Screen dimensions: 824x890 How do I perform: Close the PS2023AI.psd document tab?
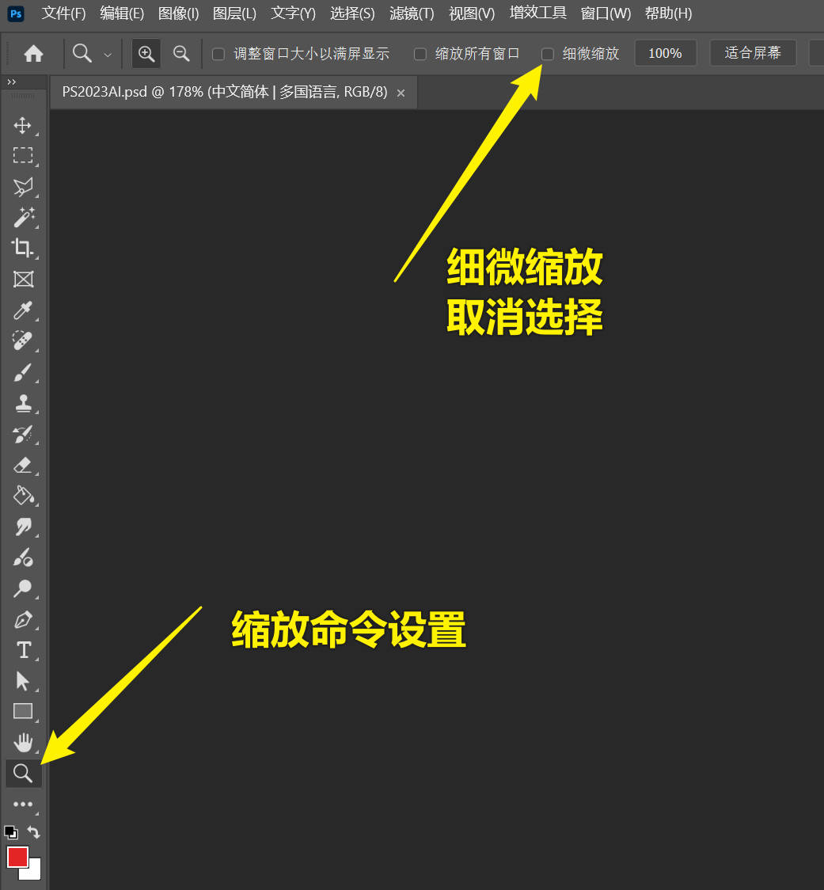401,93
